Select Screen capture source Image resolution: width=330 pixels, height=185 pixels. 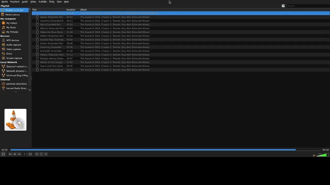point(14,58)
